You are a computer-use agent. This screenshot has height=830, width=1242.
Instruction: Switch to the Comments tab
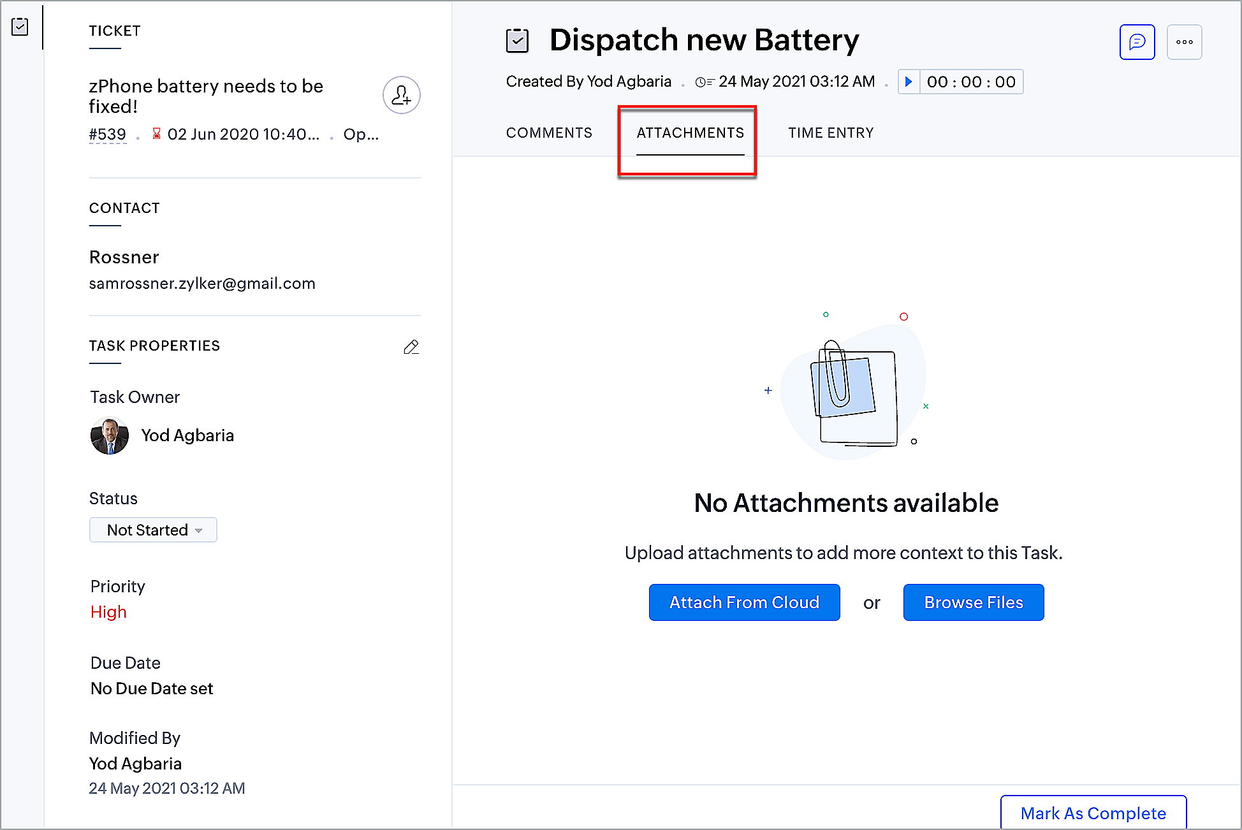click(x=549, y=133)
